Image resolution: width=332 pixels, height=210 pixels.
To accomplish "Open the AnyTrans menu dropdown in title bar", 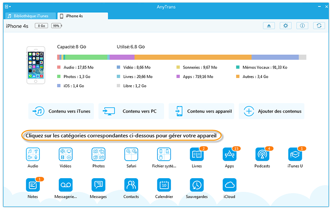I will 8,7.
